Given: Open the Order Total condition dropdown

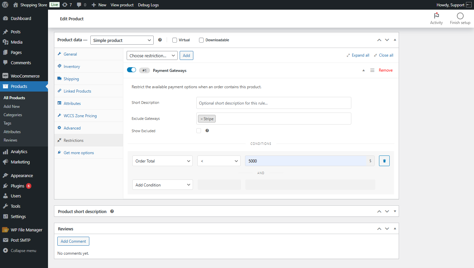Looking at the screenshot, I should [162, 161].
